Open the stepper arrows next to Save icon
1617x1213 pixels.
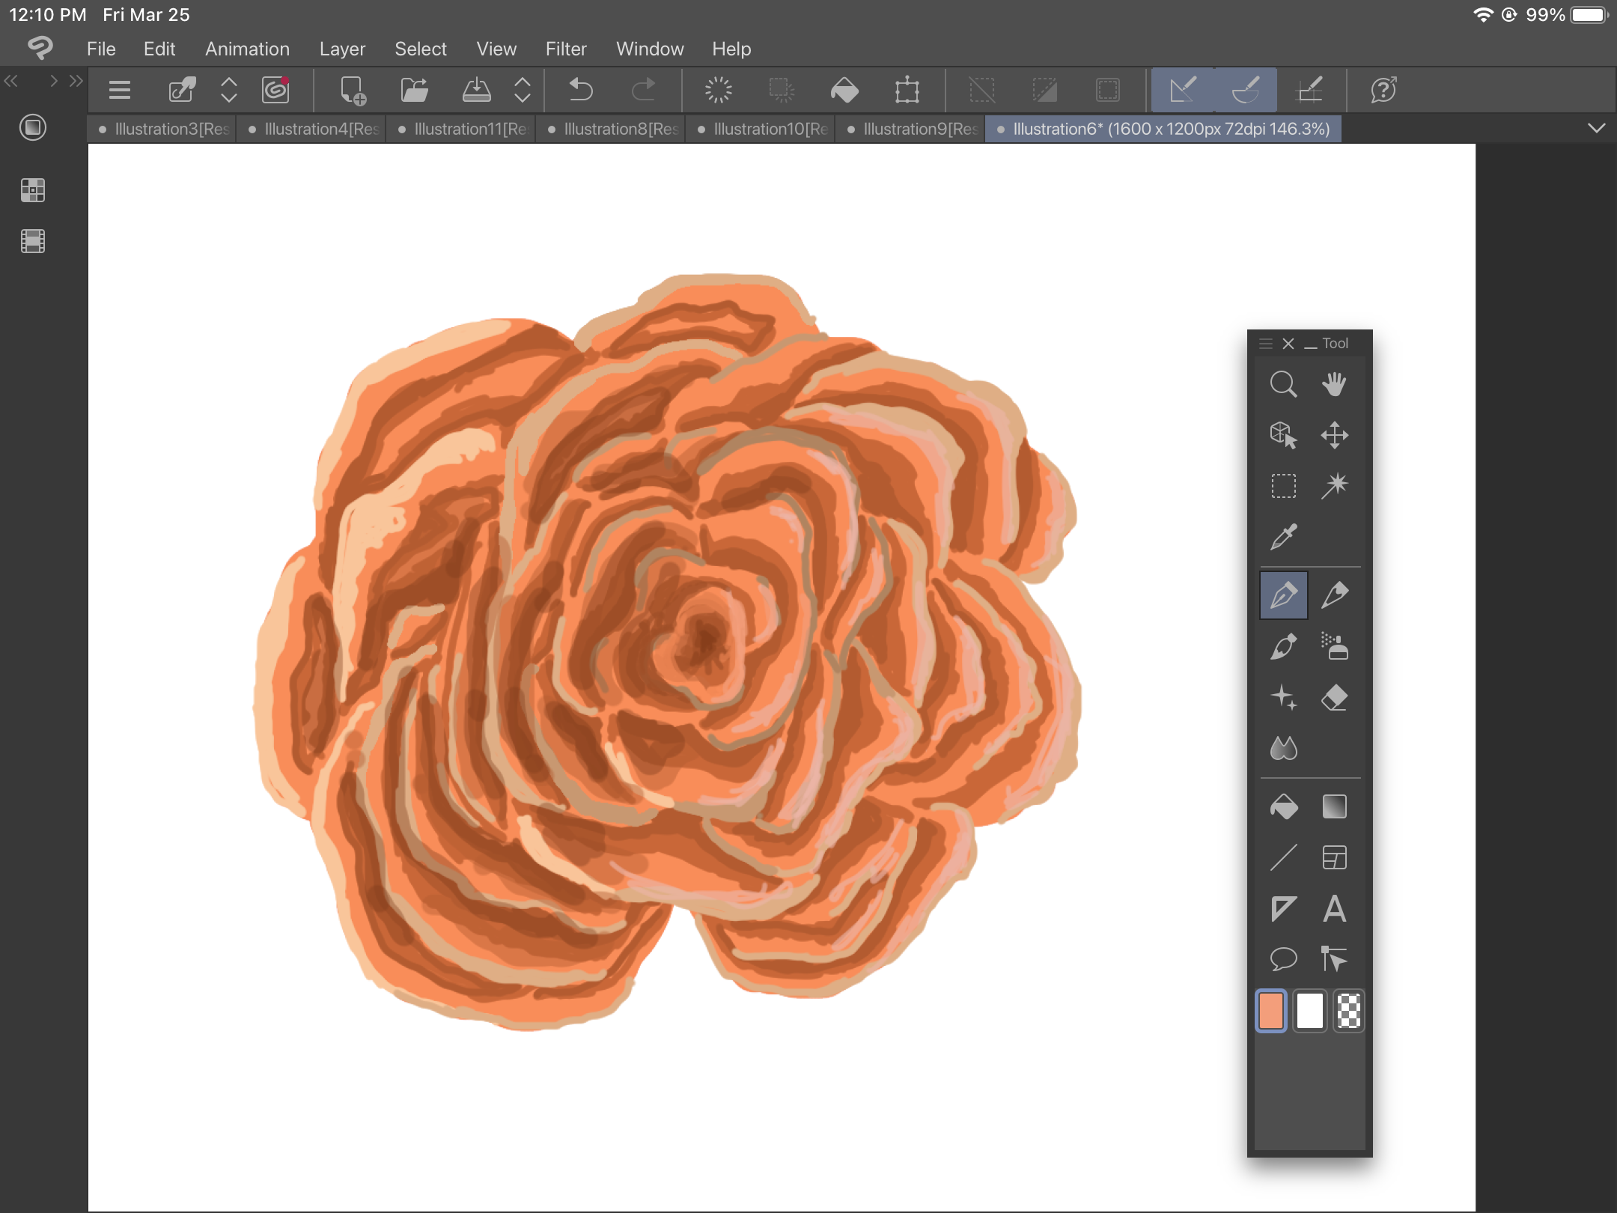tap(523, 90)
